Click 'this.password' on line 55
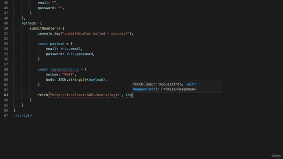 80,54
